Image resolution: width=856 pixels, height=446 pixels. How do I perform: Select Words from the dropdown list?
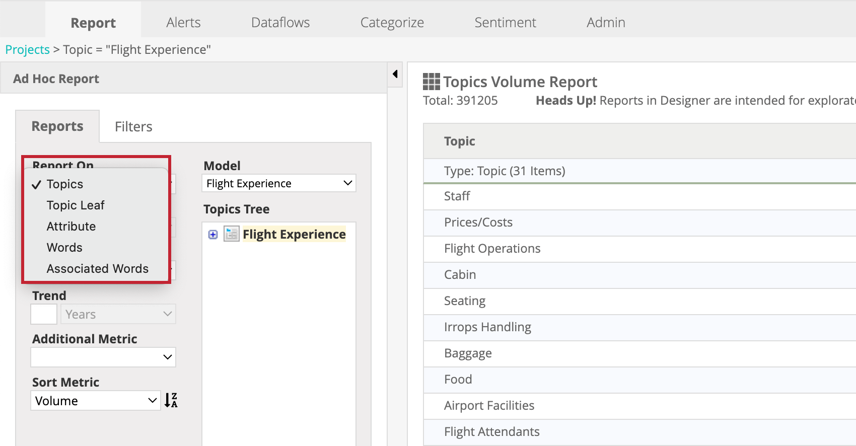pyautogui.click(x=64, y=248)
